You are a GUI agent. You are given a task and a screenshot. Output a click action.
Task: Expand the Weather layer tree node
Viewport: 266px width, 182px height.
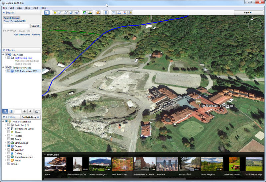tap(5, 150)
